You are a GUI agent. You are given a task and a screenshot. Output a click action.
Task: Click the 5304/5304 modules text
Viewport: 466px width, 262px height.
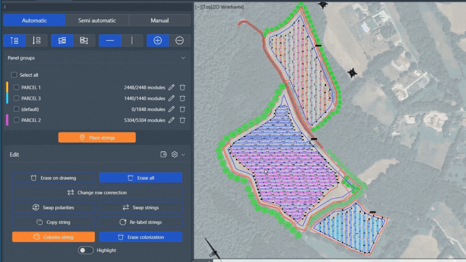click(144, 120)
